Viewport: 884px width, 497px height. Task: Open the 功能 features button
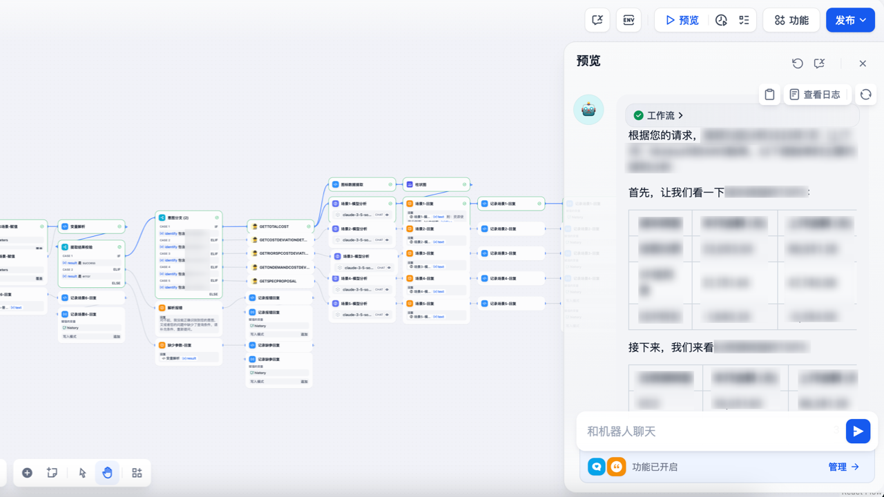791,20
